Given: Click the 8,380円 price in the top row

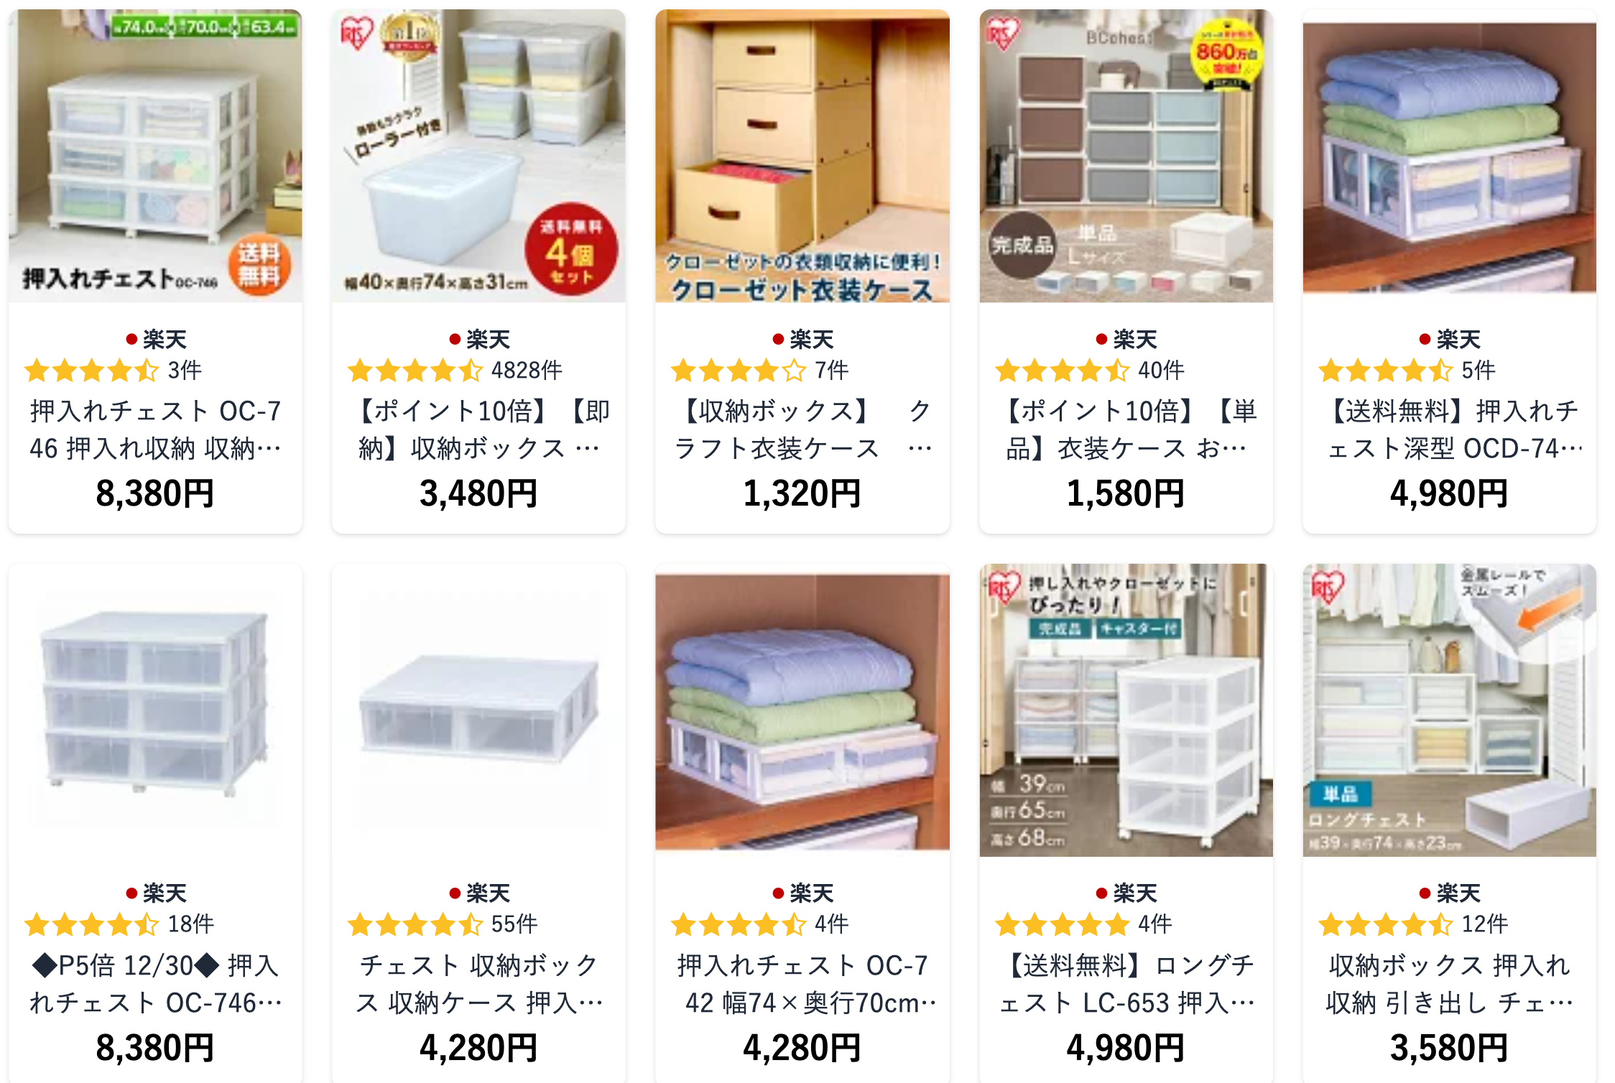Looking at the screenshot, I should pyautogui.click(x=155, y=494).
